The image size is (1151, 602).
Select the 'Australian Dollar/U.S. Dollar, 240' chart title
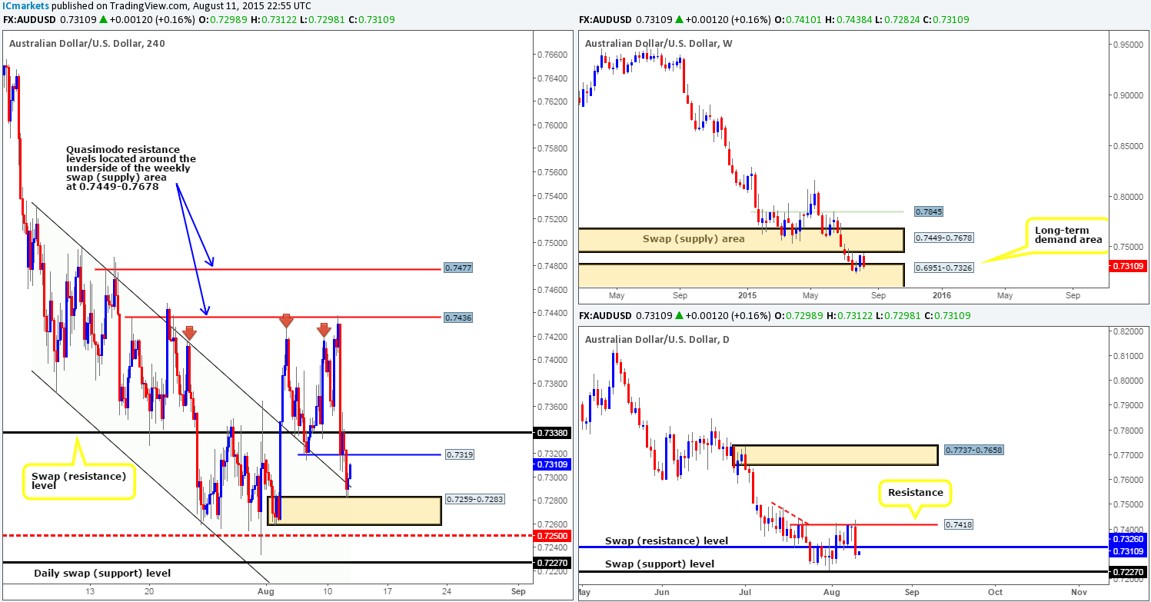point(87,44)
